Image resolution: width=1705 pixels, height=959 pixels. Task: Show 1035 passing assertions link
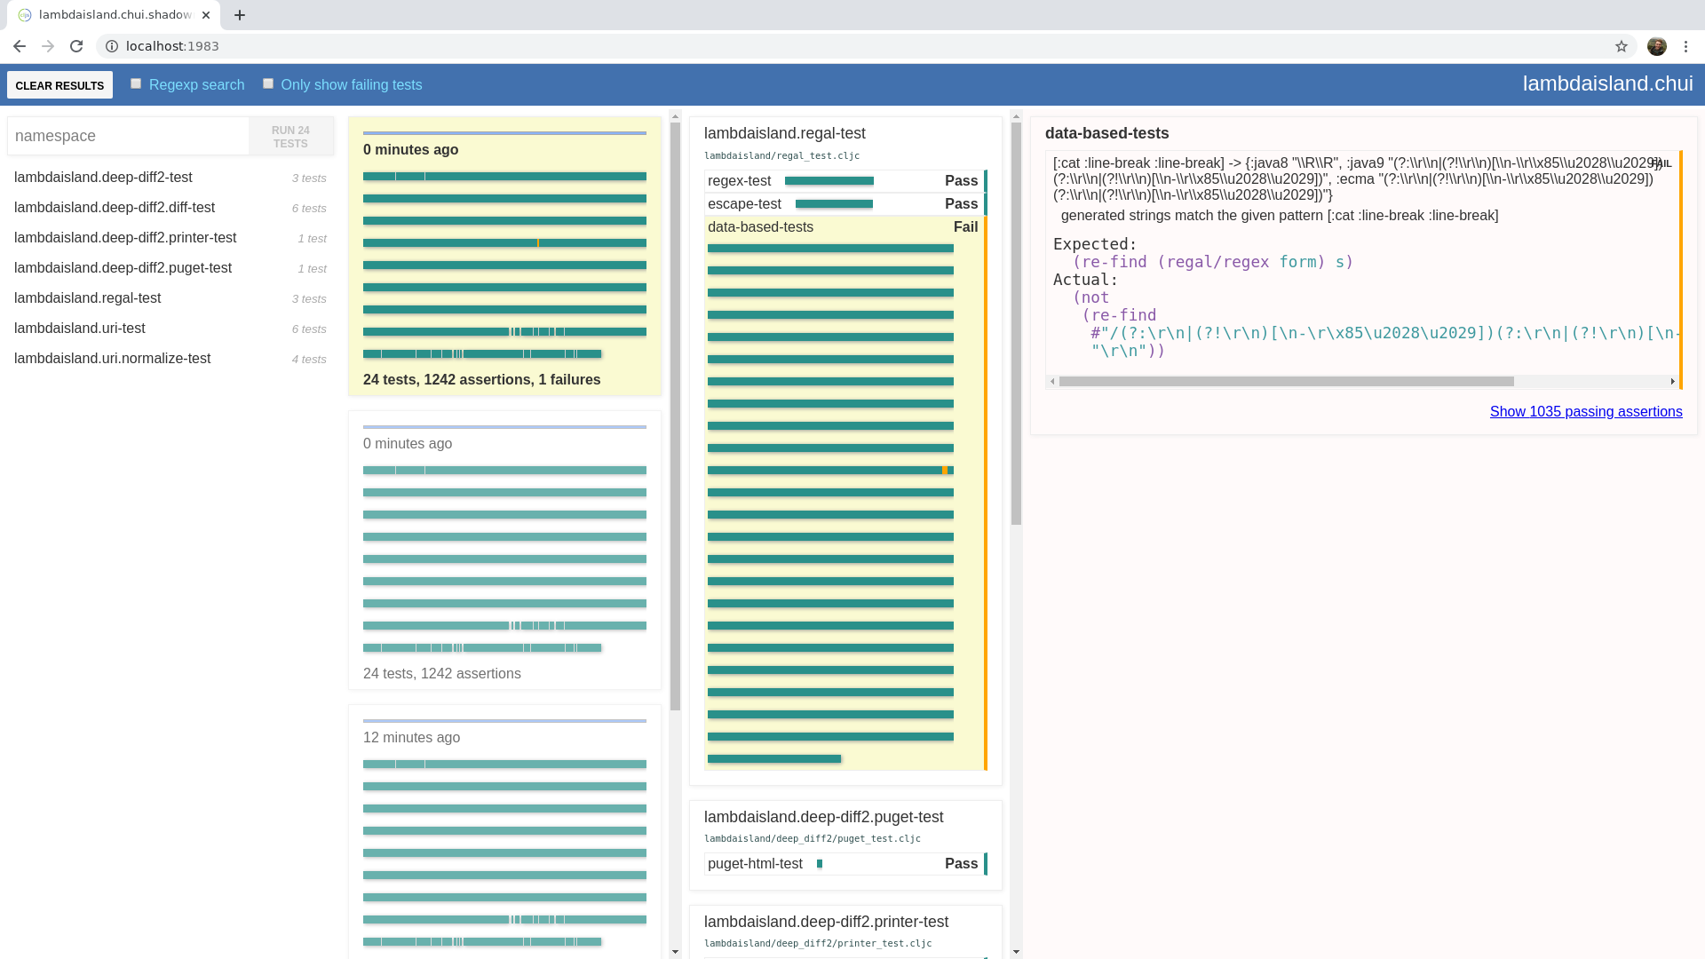(1585, 412)
